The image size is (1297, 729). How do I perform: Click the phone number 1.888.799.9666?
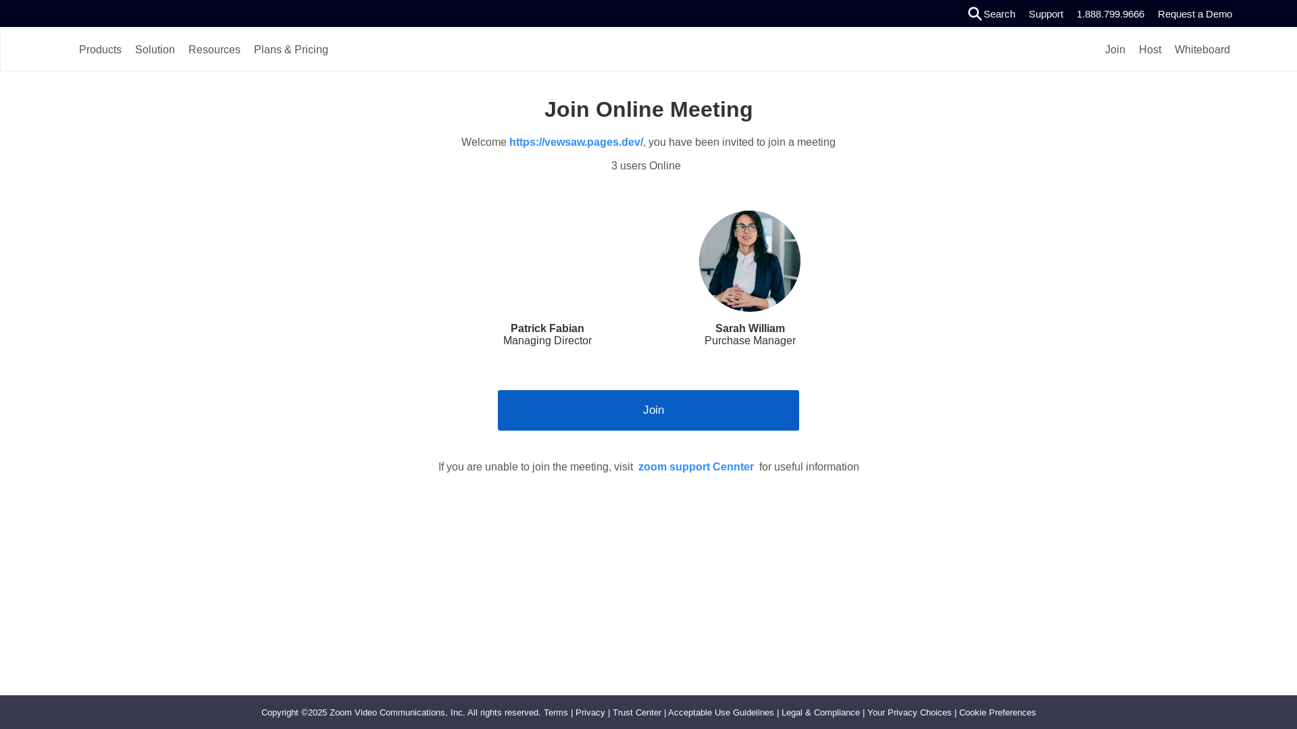(1111, 14)
